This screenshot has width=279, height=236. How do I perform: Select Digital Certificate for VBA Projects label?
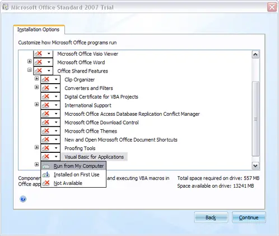point(101,97)
